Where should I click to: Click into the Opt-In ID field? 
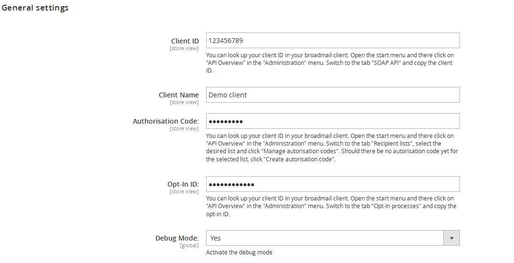(x=333, y=184)
